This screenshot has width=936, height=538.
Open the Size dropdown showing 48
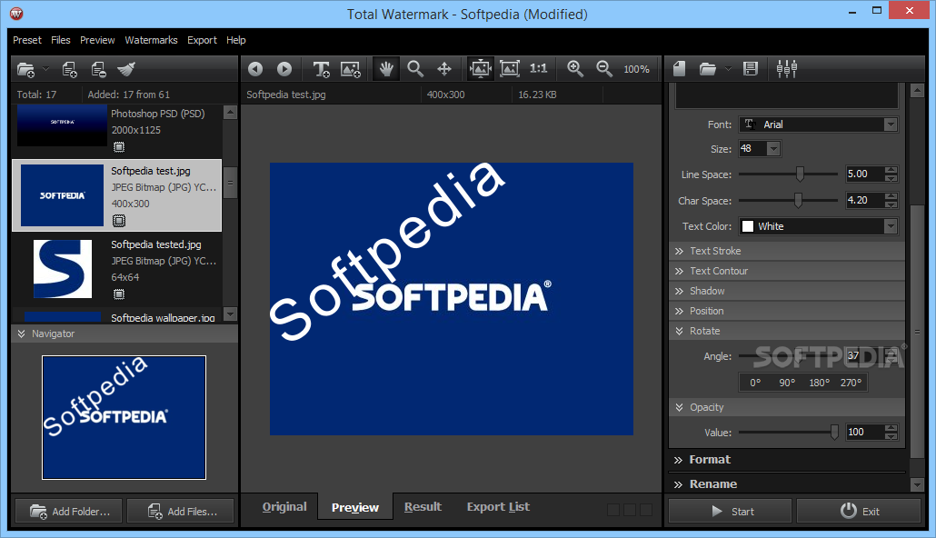point(773,149)
